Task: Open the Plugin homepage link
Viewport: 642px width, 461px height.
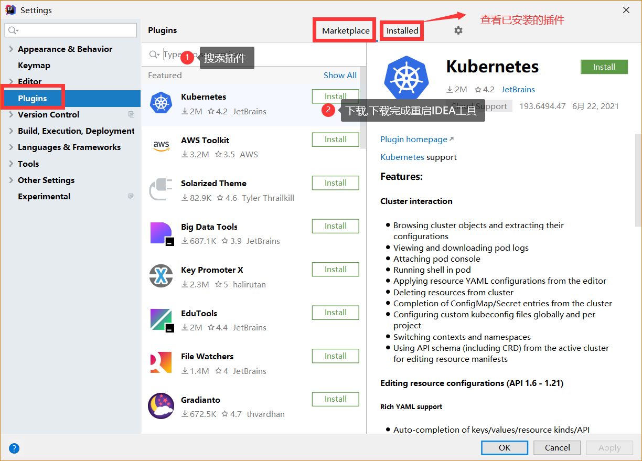Action: tap(417, 139)
